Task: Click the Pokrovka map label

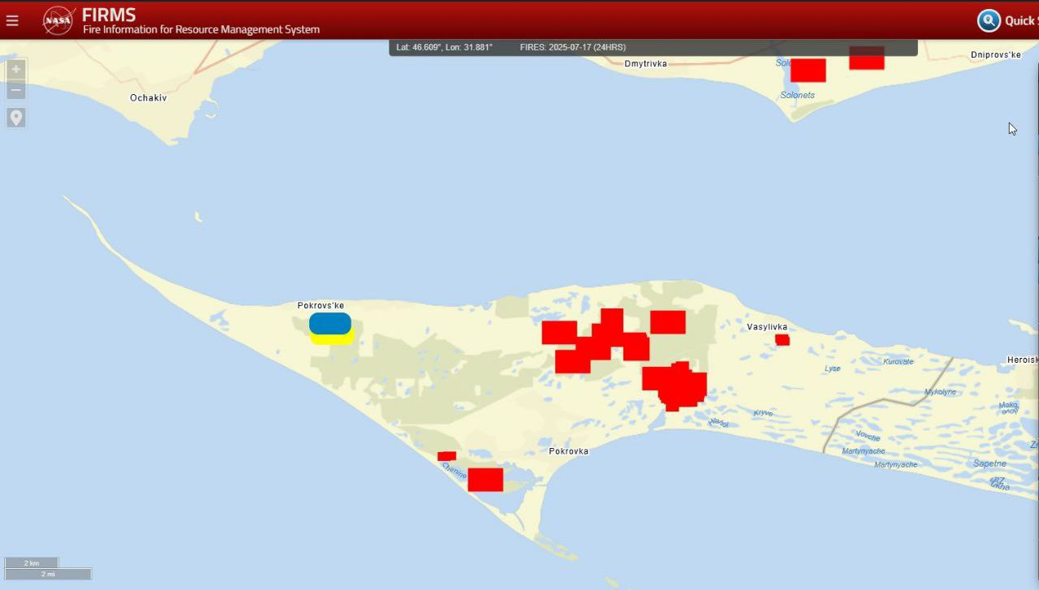Action: point(568,451)
